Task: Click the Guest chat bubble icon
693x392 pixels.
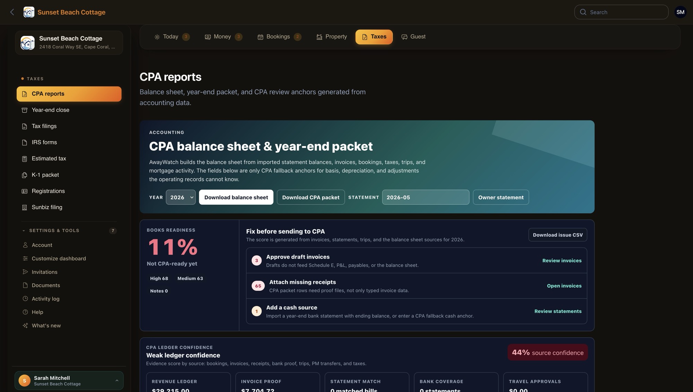Action: (x=404, y=37)
